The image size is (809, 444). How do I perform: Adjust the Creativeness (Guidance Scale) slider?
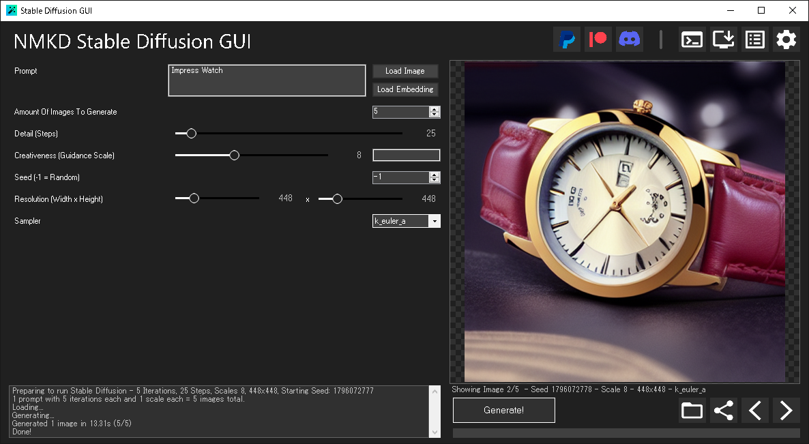[234, 155]
